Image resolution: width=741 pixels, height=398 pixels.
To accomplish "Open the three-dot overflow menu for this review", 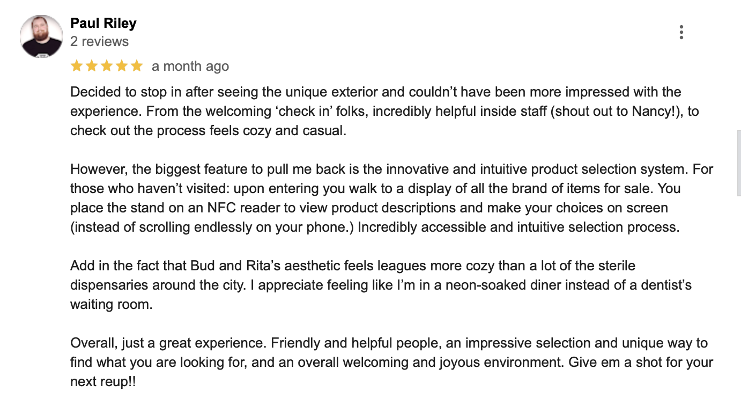I will pos(681,32).
